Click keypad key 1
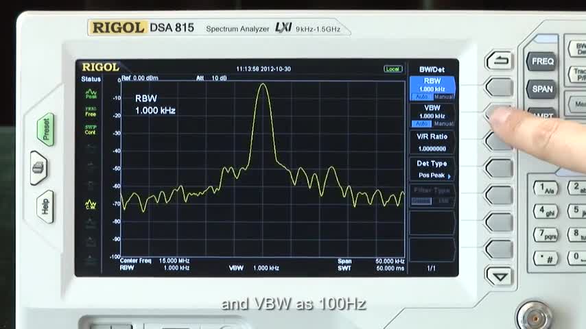The width and height of the screenshot is (586, 329). coord(546,188)
